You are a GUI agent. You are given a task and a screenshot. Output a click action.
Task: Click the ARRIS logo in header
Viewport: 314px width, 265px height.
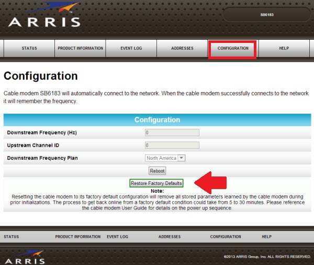click(x=44, y=15)
